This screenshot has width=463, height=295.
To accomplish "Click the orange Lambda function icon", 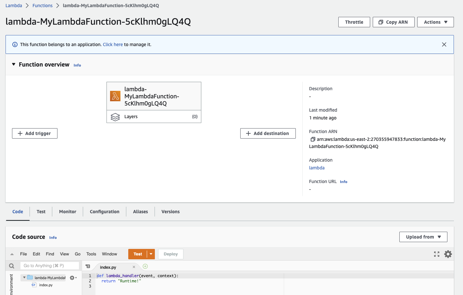I will pos(115,96).
